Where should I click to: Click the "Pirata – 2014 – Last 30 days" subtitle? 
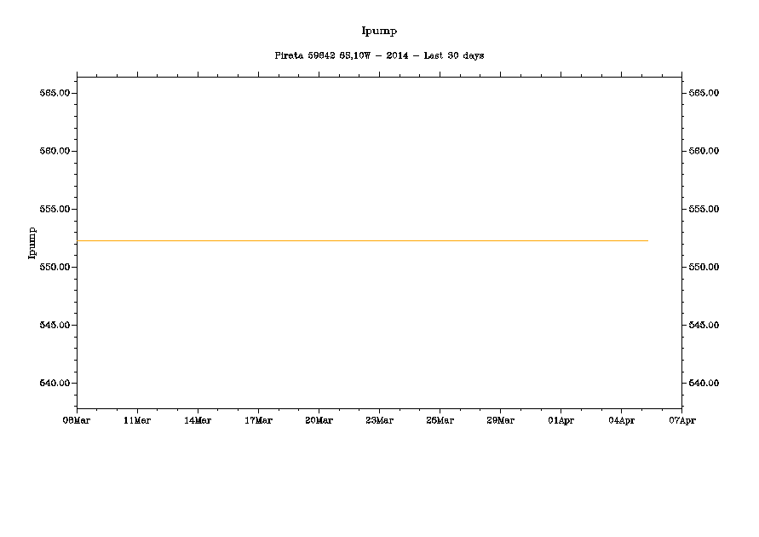coord(379,55)
